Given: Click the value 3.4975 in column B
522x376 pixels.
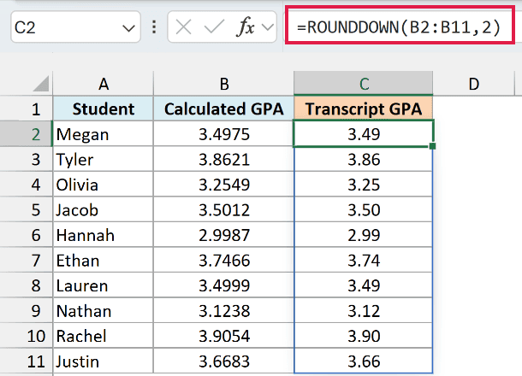Looking at the screenshot, I should 223,134.
